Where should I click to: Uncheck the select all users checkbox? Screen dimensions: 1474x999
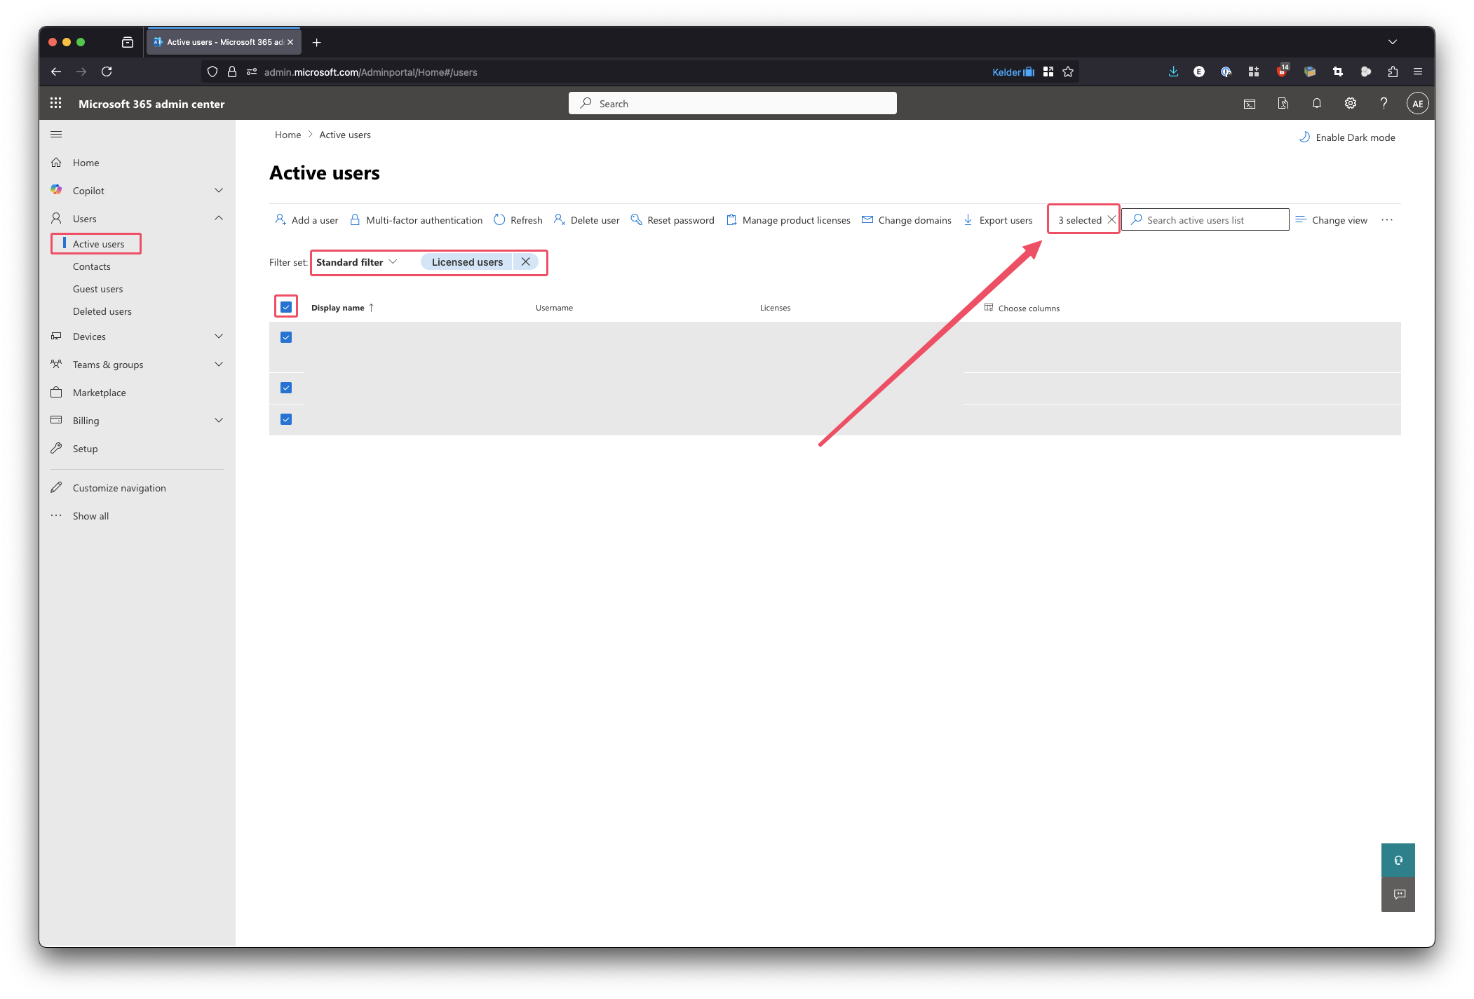[x=286, y=307]
